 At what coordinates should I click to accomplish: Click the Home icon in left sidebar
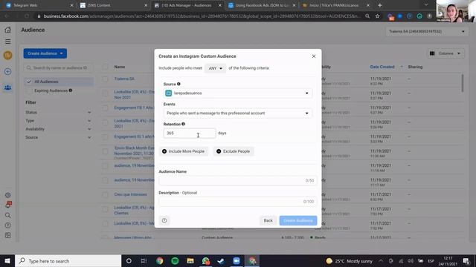[x=8, y=30]
